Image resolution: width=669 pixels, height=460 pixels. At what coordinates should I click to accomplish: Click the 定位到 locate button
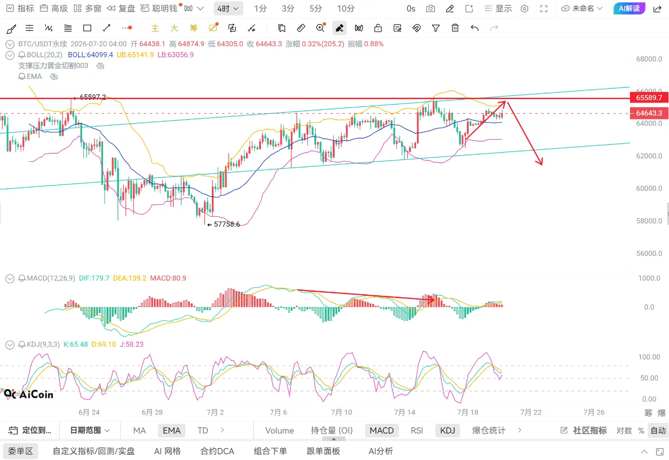pyautogui.click(x=30, y=430)
